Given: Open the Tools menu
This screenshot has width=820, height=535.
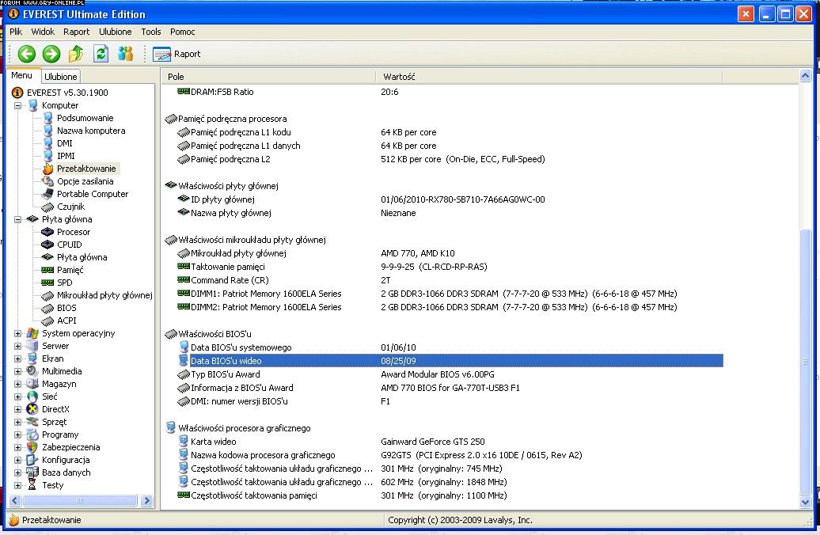Looking at the screenshot, I should (x=151, y=32).
